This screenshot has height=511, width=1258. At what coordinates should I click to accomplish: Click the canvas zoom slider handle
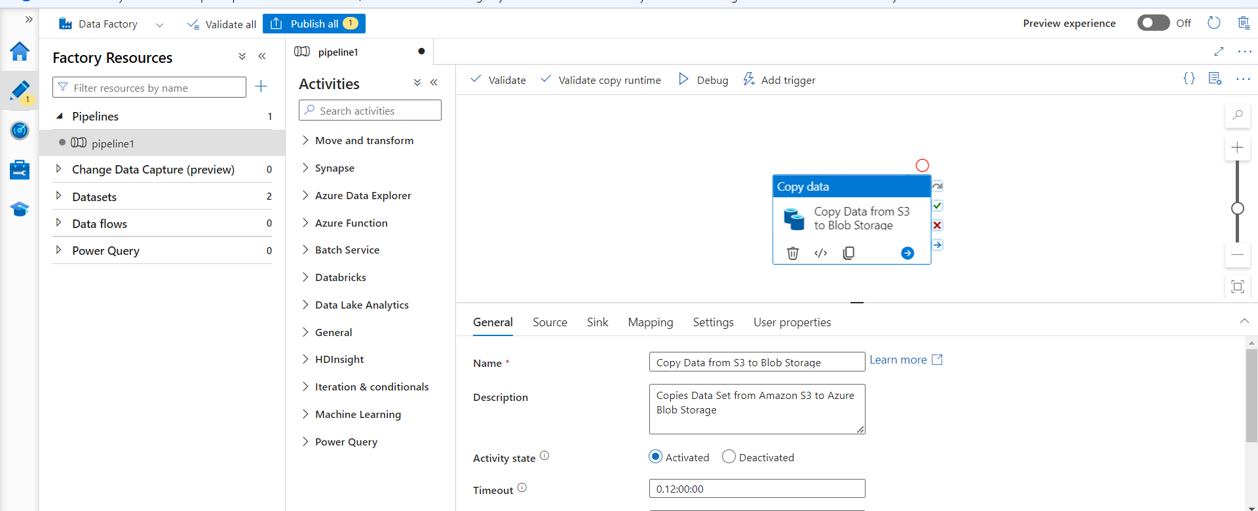coord(1238,208)
